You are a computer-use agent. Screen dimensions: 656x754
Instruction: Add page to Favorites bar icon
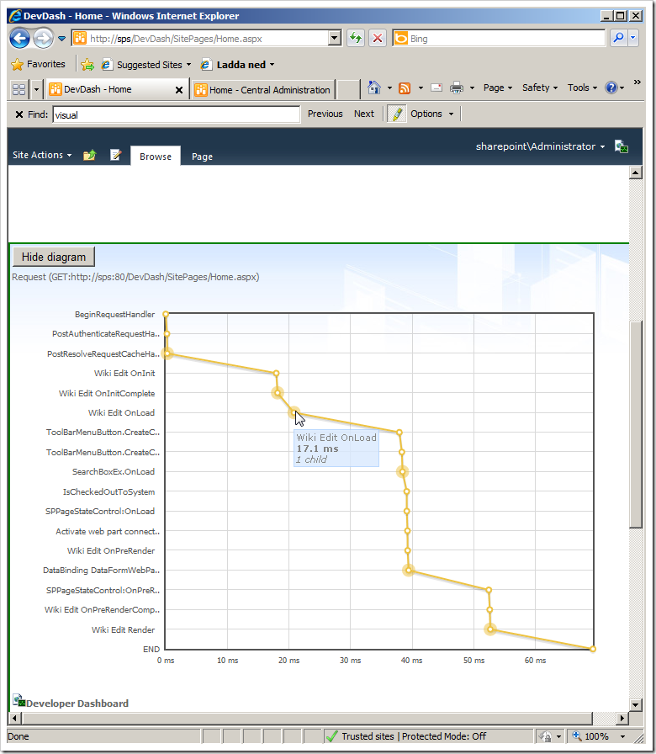point(87,65)
